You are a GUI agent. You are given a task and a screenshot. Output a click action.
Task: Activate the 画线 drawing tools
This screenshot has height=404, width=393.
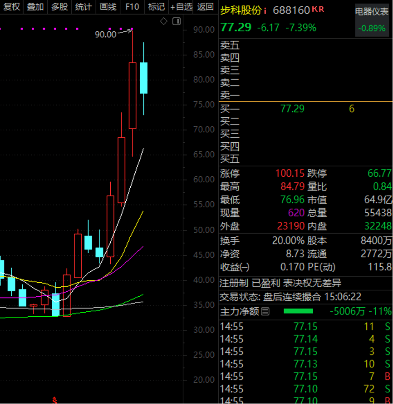pos(108,7)
